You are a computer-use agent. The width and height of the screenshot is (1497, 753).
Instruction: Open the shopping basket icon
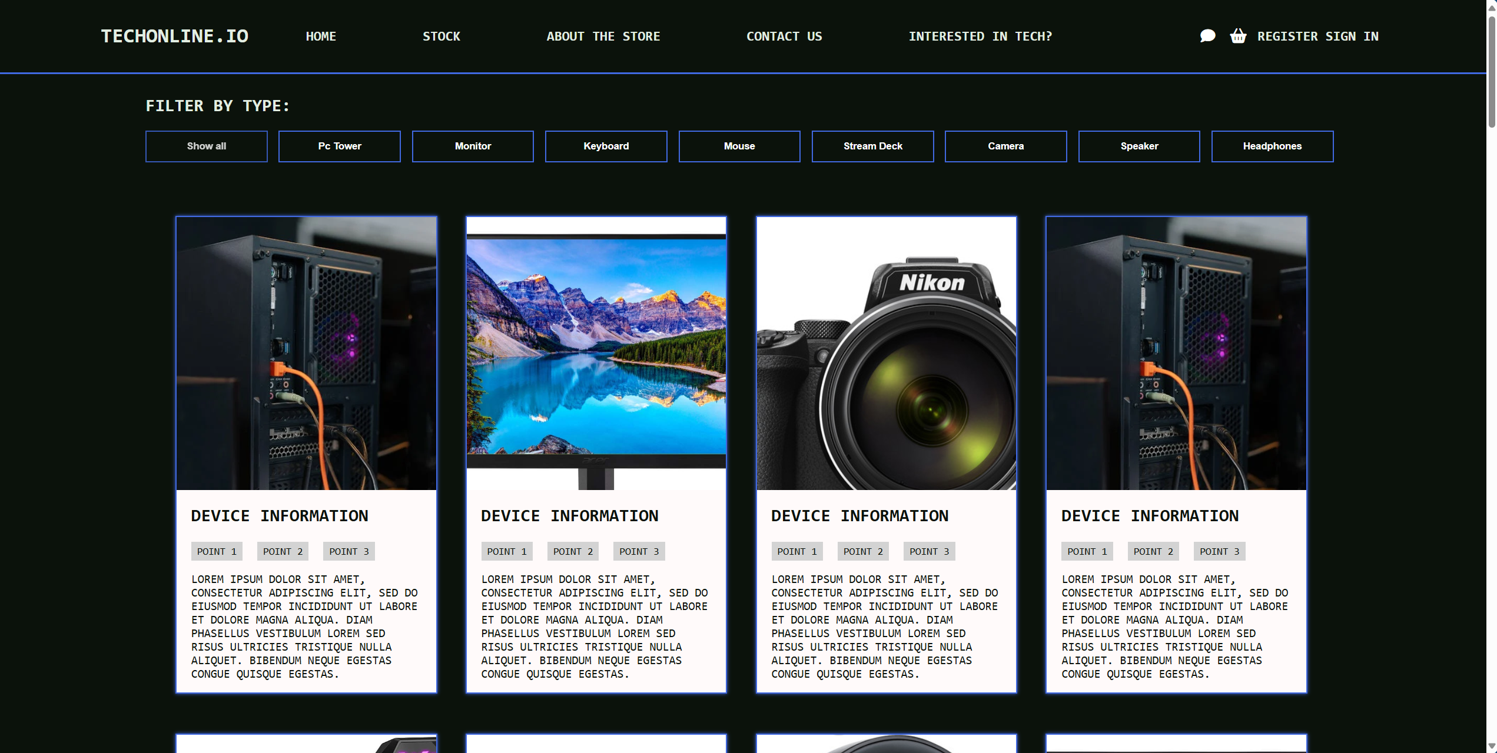point(1238,36)
